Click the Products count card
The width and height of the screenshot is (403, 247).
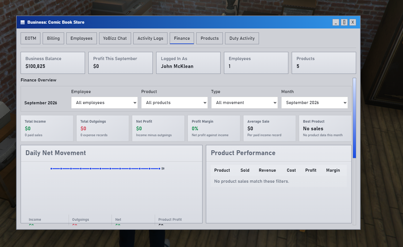tap(324, 63)
